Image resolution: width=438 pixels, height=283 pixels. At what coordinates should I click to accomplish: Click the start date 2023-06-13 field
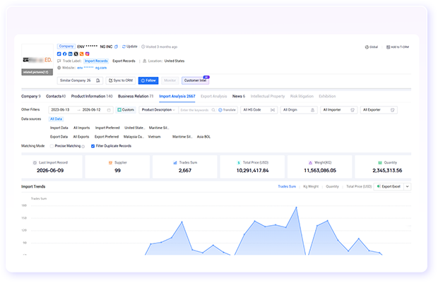pos(61,110)
